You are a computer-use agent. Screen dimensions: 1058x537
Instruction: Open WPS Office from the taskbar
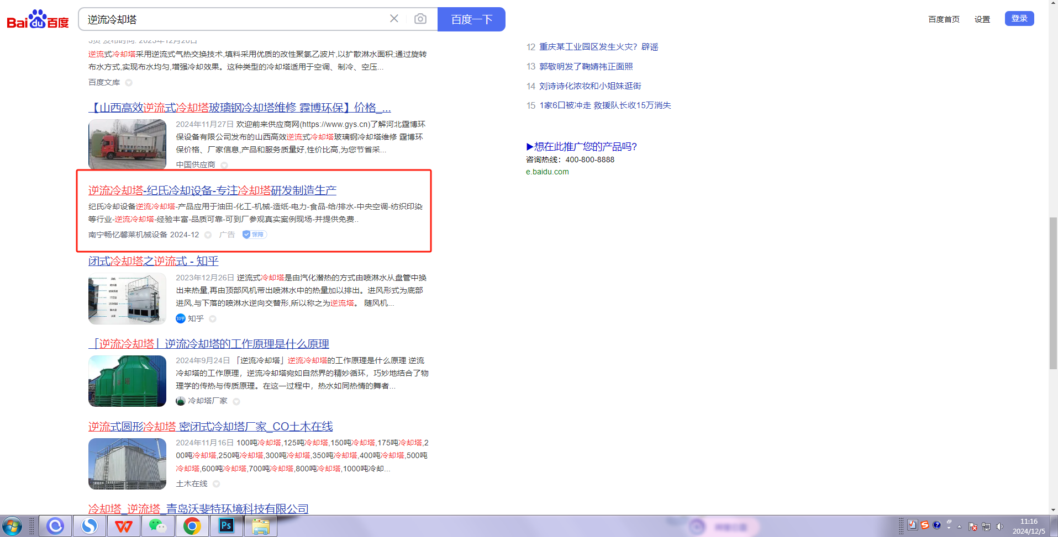pos(123,526)
